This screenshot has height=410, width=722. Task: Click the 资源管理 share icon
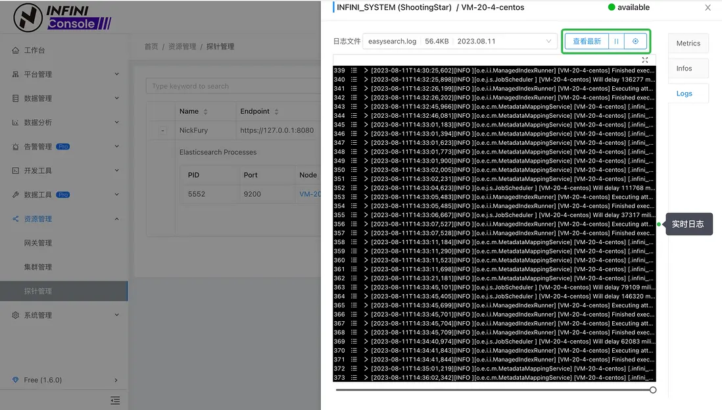point(16,218)
